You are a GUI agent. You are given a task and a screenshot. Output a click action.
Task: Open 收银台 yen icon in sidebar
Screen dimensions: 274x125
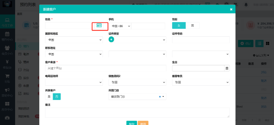(x=7, y=65)
